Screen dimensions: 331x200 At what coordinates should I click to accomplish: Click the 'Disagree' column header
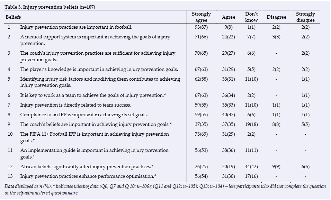coord(276,17)
